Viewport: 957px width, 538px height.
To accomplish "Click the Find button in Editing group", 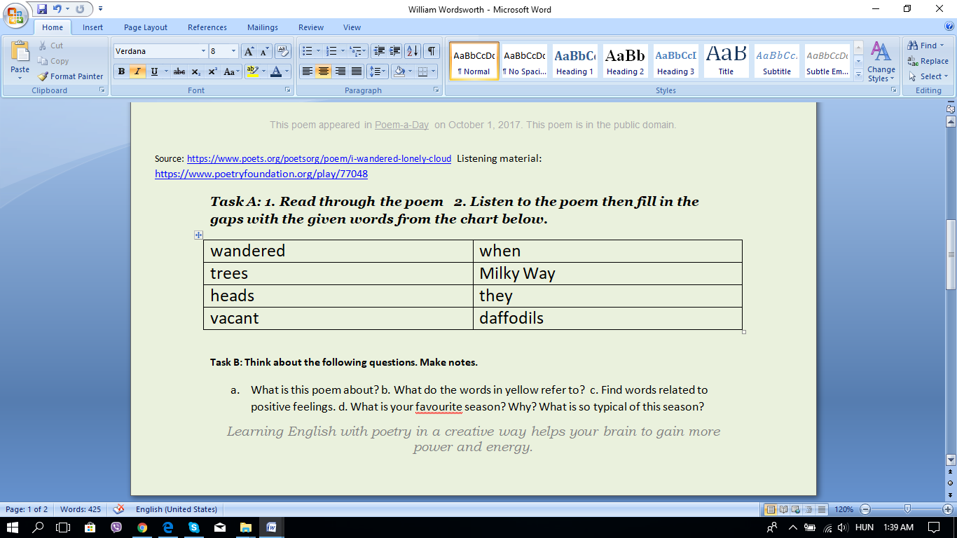I will coord(925,46).
